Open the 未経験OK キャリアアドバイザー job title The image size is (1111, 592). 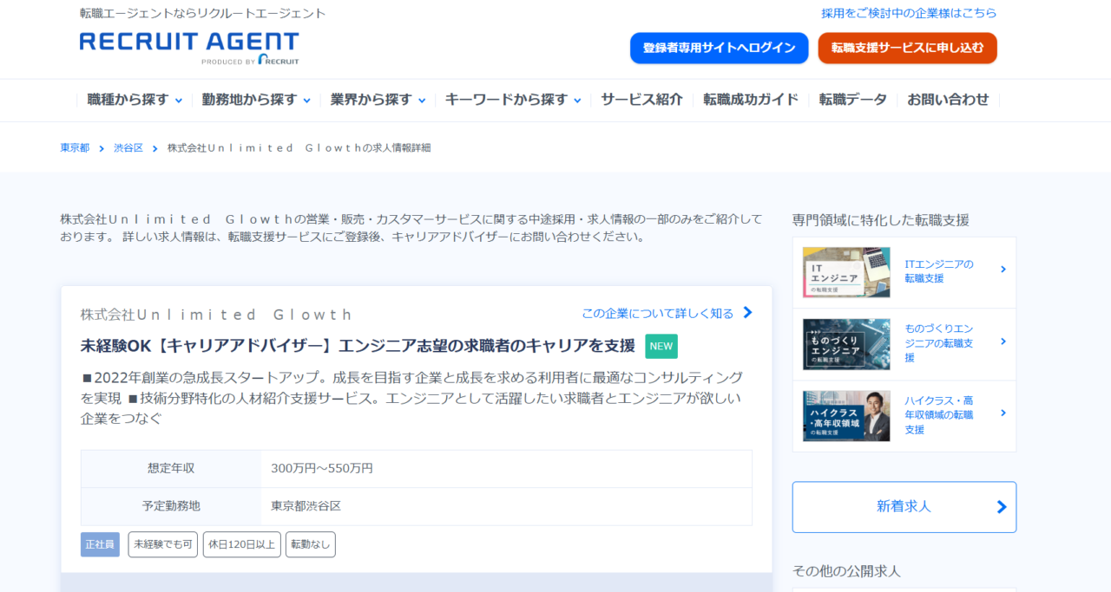[x=358, y=346]
